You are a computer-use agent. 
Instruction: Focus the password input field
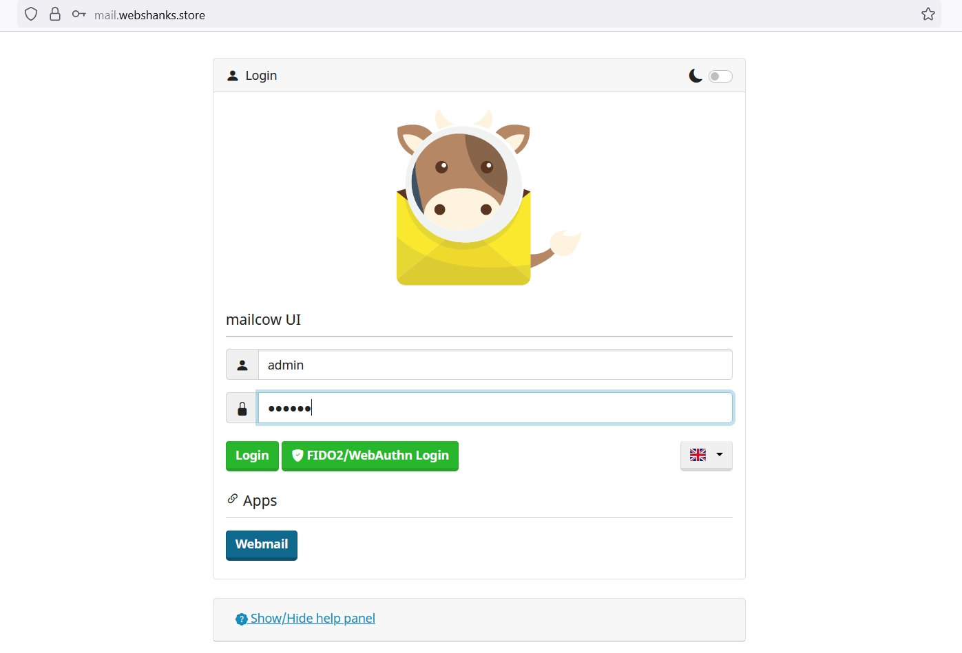(x=494, y=409)
